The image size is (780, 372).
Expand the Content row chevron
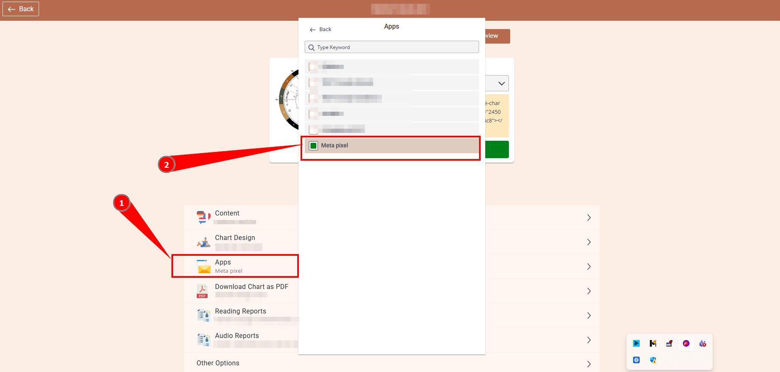[x=589, y=218]
